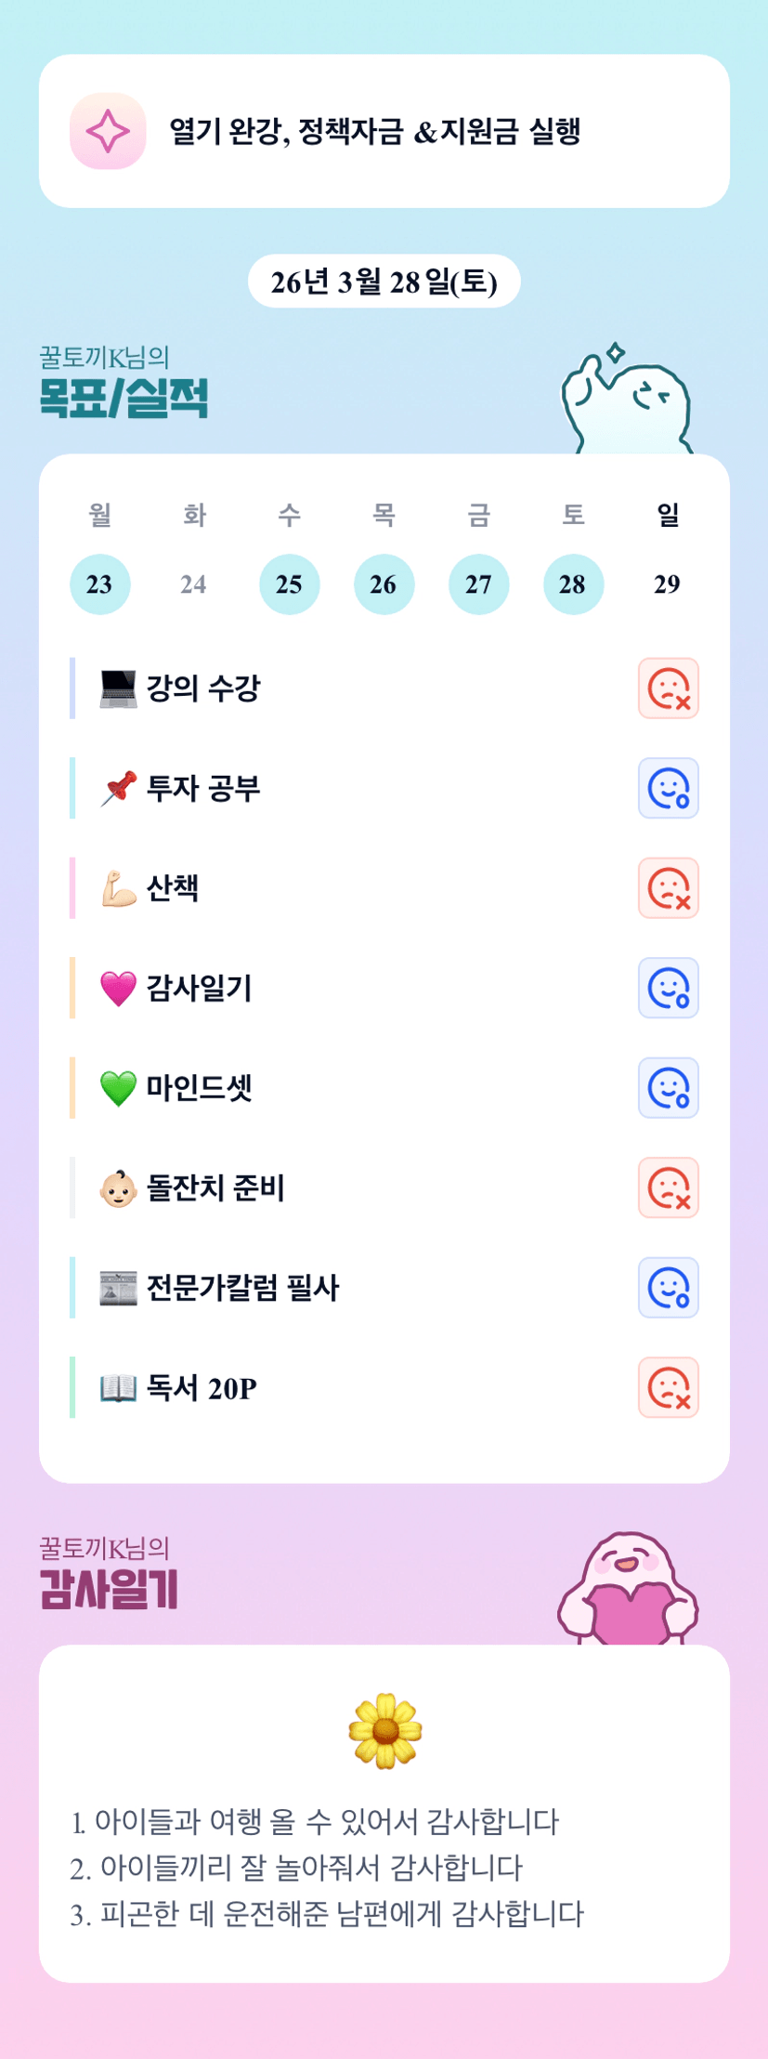The width and height of the screenshot is (768, 2059).
Task: Choose the 25 date circle
Action: click(289, 584)
